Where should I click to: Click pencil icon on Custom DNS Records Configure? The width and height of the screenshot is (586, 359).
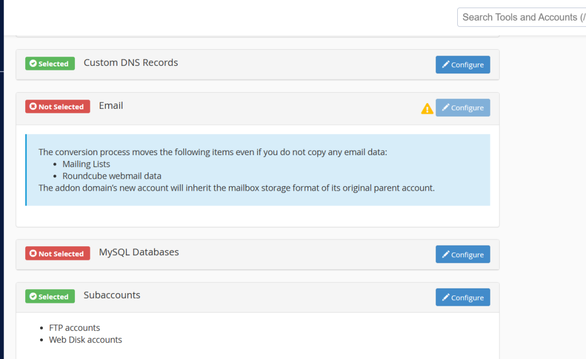445,64
